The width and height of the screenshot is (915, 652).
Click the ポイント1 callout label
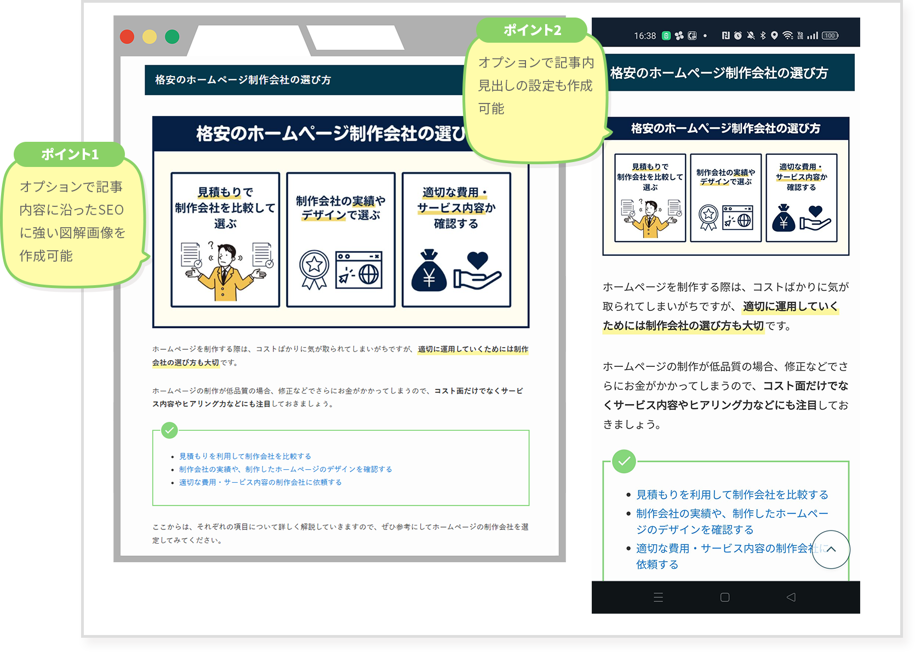70,154
